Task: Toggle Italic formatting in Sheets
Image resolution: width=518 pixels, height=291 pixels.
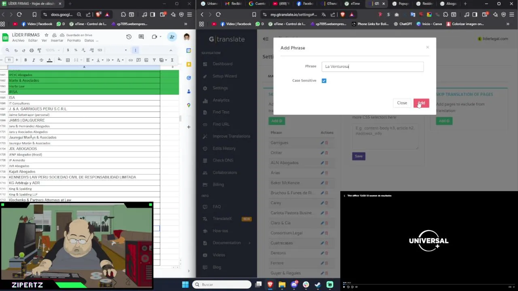Action: point(33,60)
